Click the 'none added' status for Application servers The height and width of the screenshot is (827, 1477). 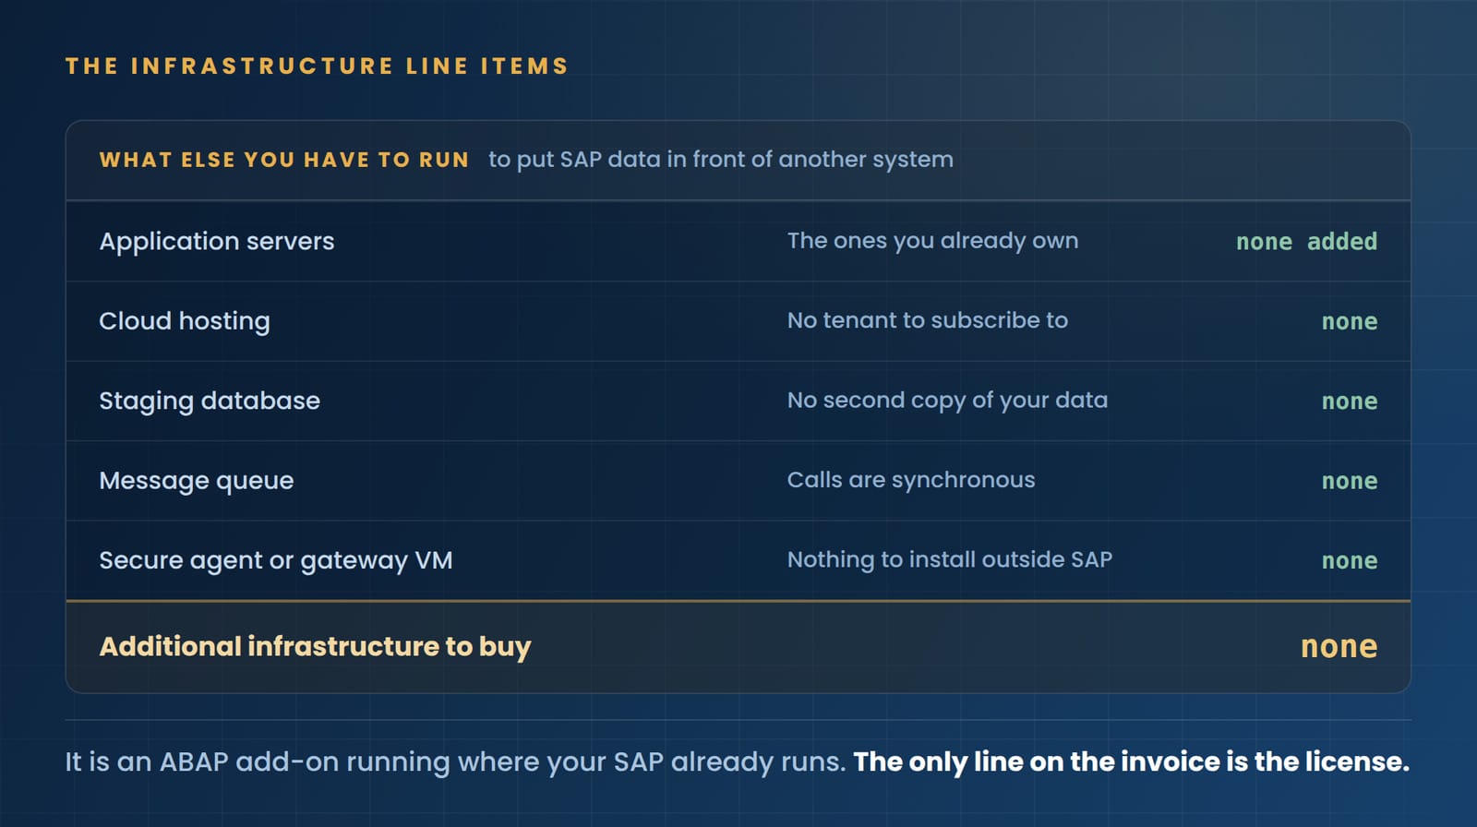[1306, 242]
